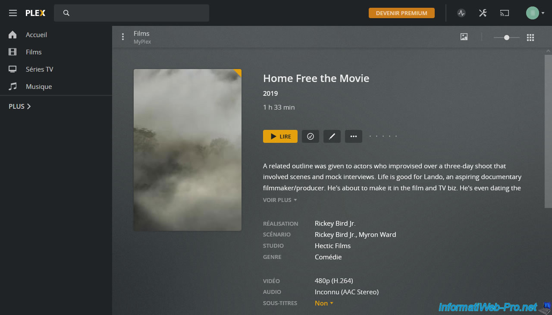This screenshot has width=552, height=315.
Task: Set star rating using the dots
Action: (383, 136)
